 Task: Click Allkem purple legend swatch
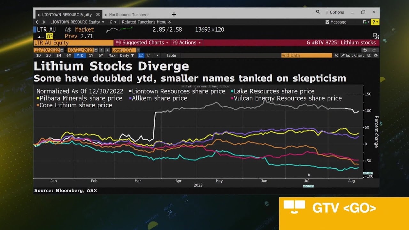(130, 98)
